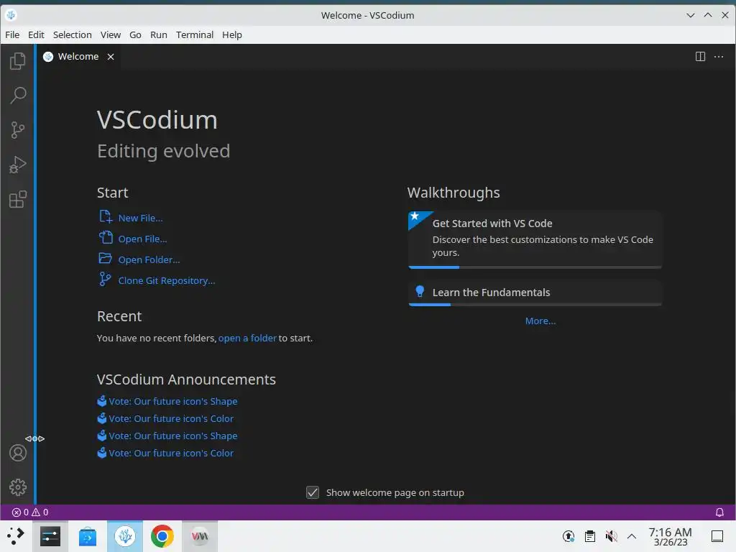Click the muted audio volume tray icon

pos(611,536)
